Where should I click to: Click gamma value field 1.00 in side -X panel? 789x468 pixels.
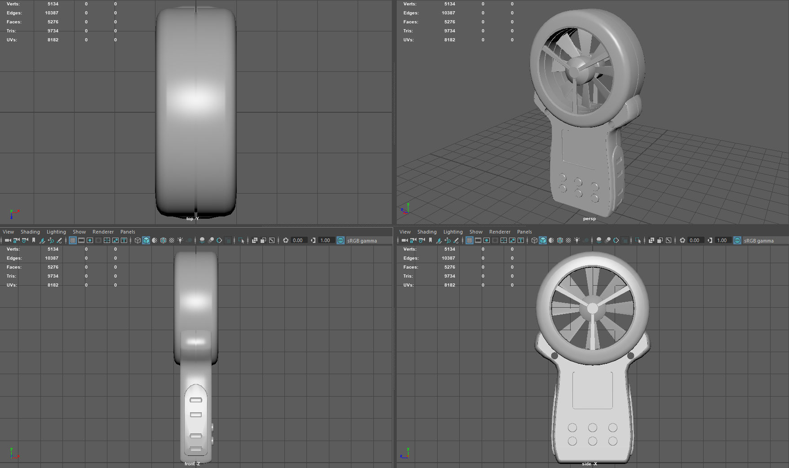tap(723, 240)
